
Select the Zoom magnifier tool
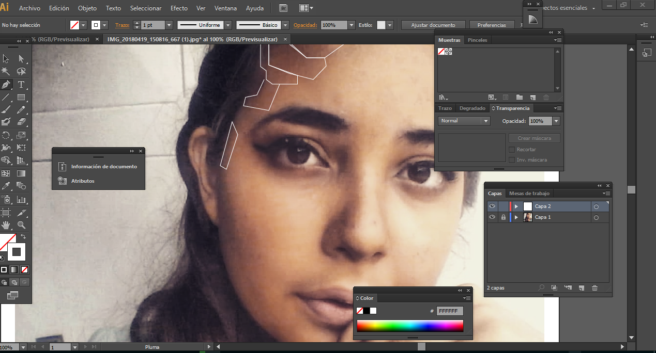(x=21, y=225)
